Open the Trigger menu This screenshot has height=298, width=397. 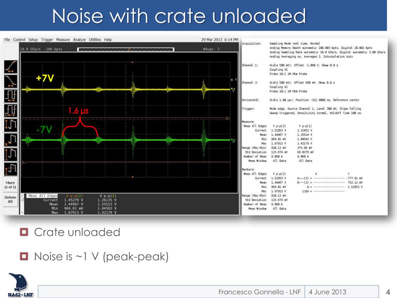[47, 40]
